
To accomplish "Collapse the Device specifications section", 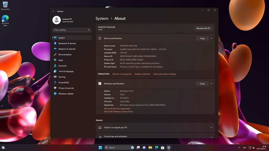I will 211,38.
